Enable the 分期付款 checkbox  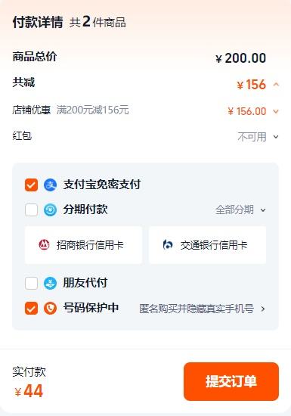31,210
